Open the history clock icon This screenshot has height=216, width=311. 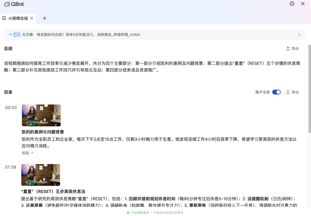pyautogui.click(x=292, y=4)
